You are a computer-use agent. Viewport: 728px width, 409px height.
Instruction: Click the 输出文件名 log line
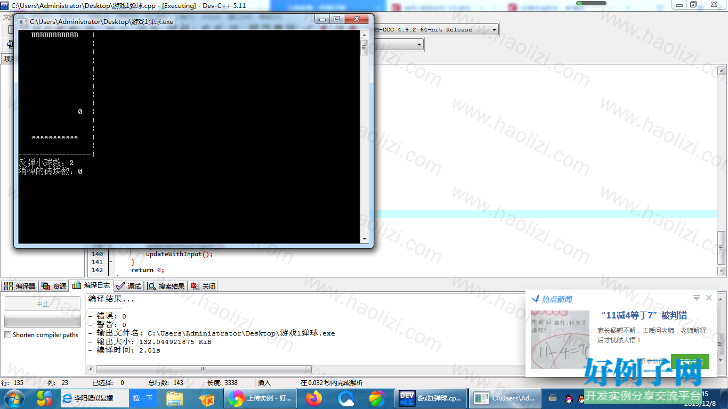coord(212,333)
